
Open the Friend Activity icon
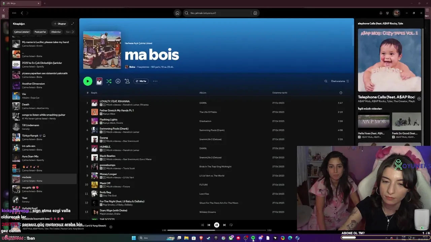point(388,13)
